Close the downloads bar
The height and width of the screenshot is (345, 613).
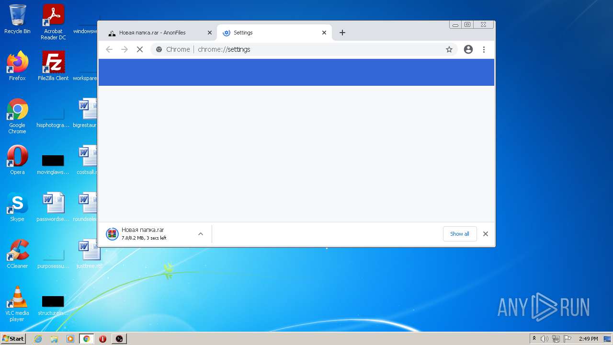(486, 234)
